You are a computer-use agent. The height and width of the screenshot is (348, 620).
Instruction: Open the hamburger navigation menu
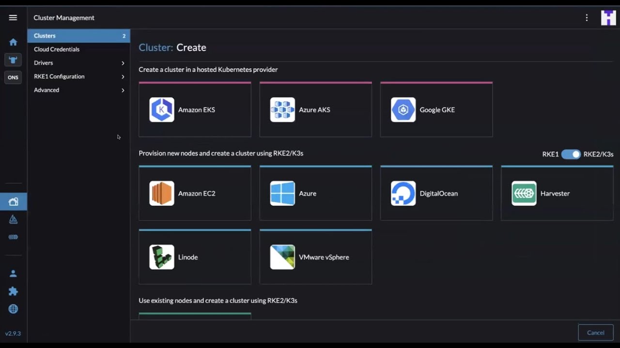tap(13, 18)
